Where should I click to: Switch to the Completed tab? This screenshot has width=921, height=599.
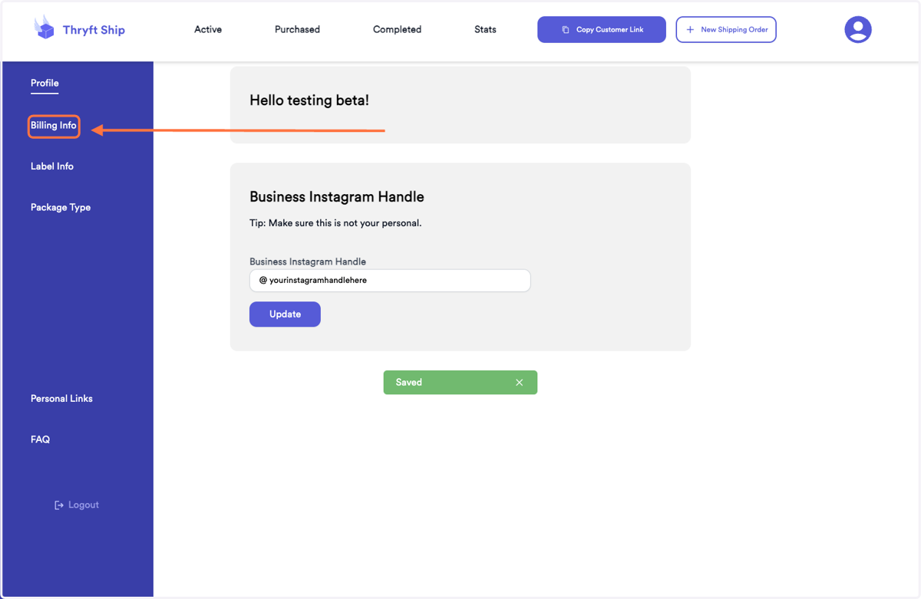click(x=397, y=29)
